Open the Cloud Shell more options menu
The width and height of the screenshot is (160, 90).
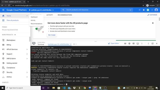tap(142, 43)
